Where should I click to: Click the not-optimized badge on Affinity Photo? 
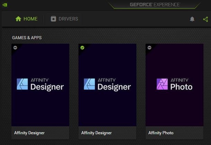(x=149, y=48)
